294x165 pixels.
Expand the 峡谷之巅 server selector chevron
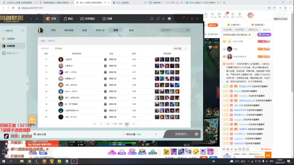click(156, 134)
